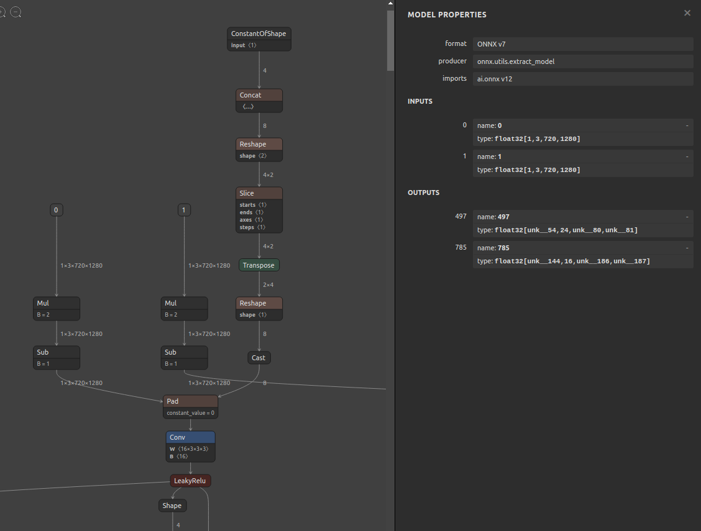The width and height of the screenshot is (701, 531).
Task: Click the format field ONNX v7
Action: pos(583,44)
